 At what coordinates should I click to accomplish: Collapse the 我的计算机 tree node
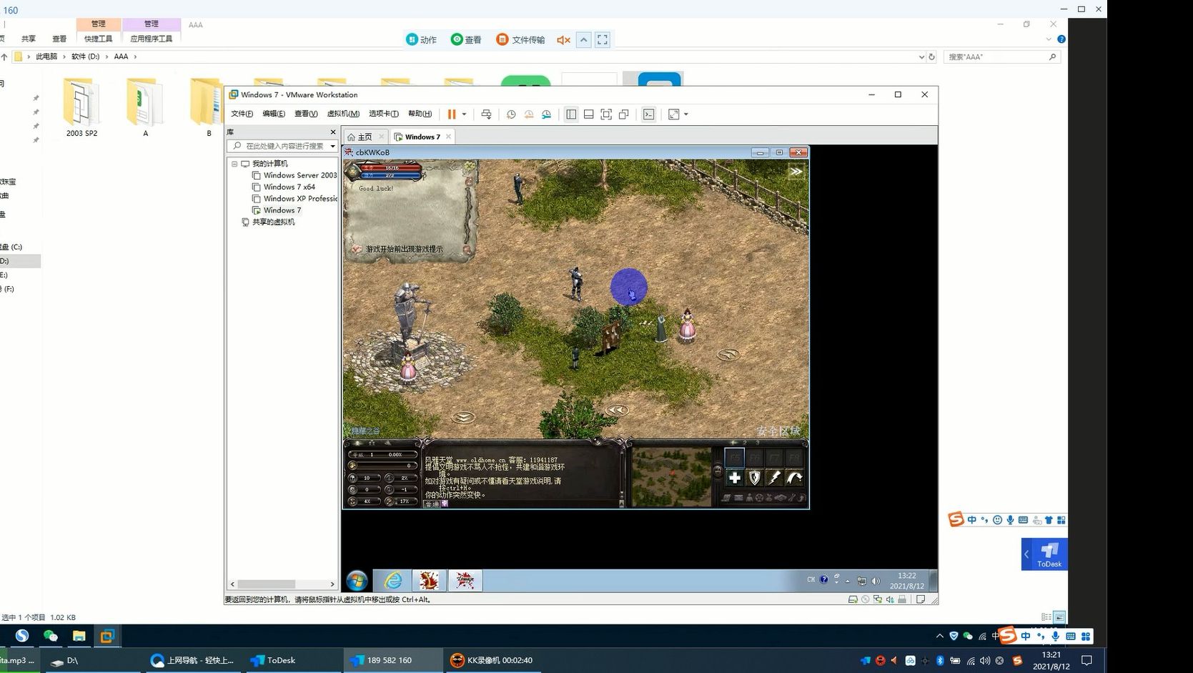234,164
